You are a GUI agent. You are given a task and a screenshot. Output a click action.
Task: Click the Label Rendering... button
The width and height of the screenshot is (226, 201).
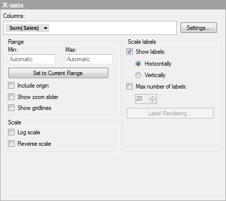(170, 113)
